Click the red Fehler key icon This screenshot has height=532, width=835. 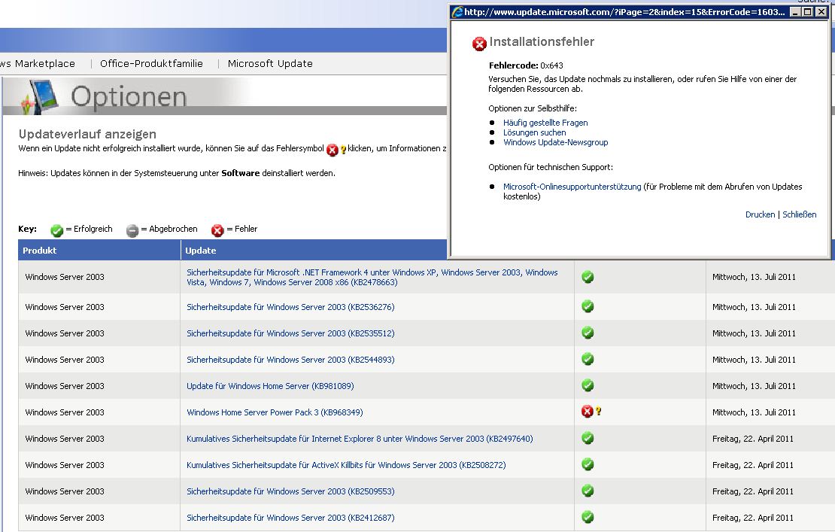(x=217, y=230)
